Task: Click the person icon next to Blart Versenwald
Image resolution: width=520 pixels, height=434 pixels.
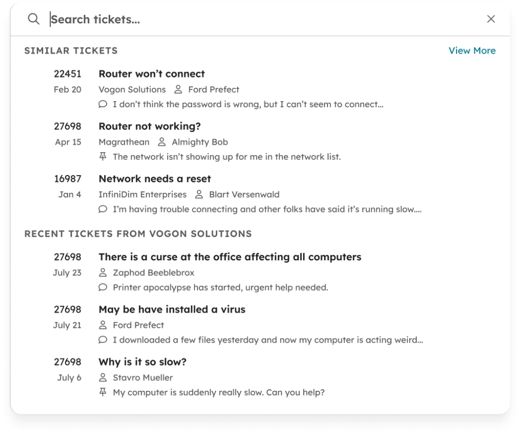Action: [198, 194]
